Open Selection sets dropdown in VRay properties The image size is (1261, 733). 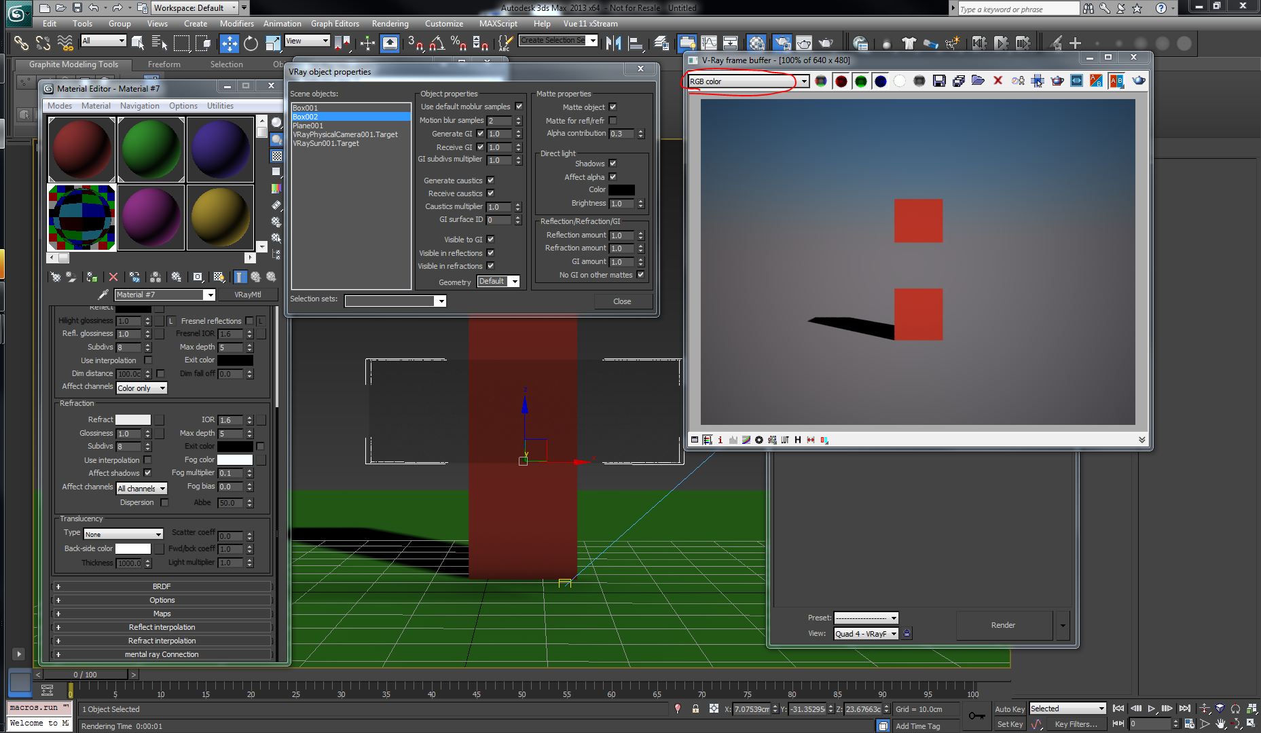coord(395,301)
